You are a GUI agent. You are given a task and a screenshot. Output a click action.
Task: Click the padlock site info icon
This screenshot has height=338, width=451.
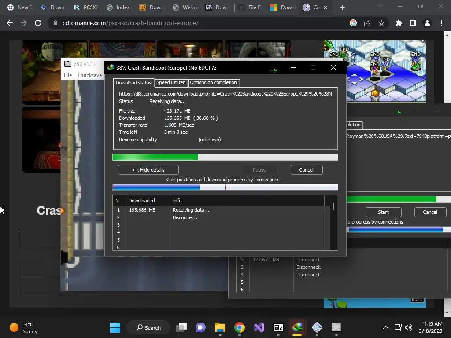[x=55, y=23]
